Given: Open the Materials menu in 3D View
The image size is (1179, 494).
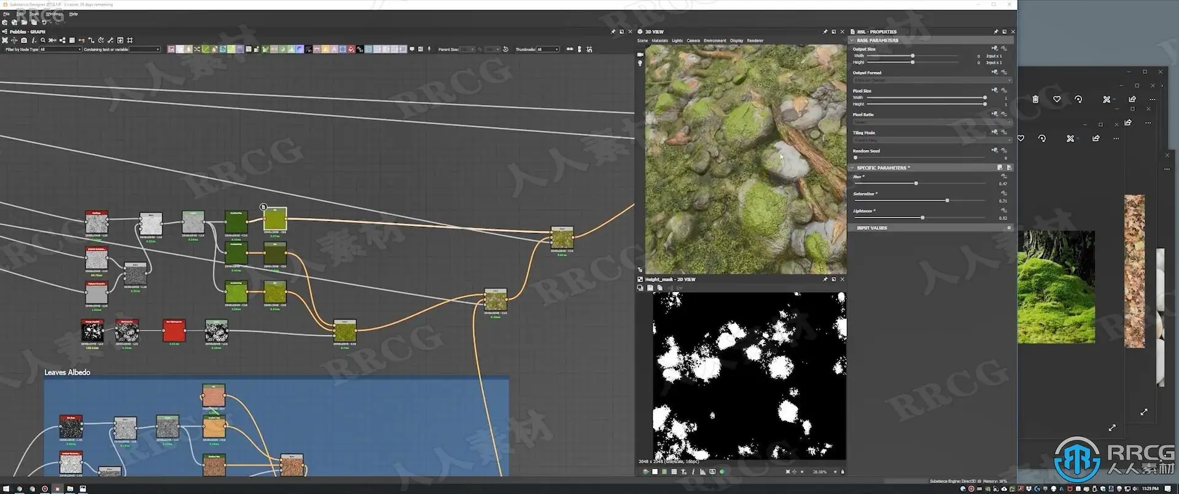Looking at the screenshot, I should (x=660, y=41).
